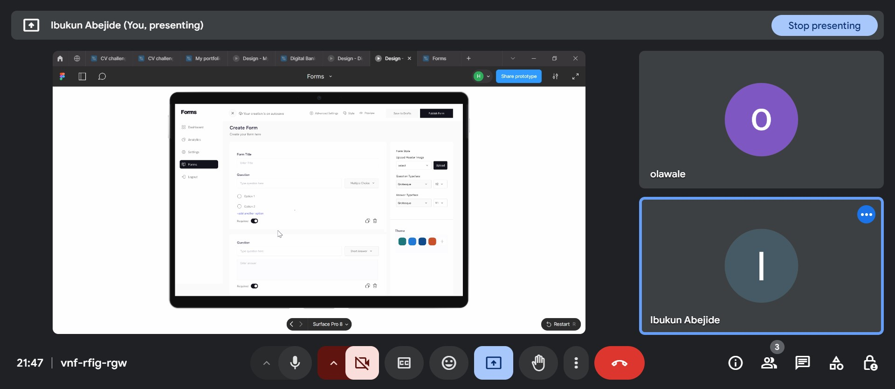Open the Multiple Choice question type dropdown
The width and height of the screenshot is (895, 389).
pyautogui.click(x=362, y=183)
